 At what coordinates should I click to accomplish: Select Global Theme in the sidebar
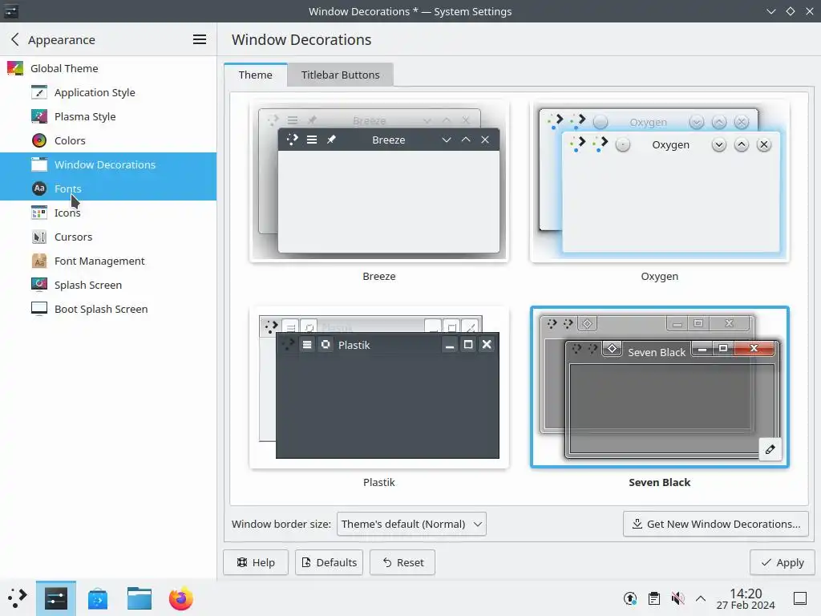pos(108,68)
